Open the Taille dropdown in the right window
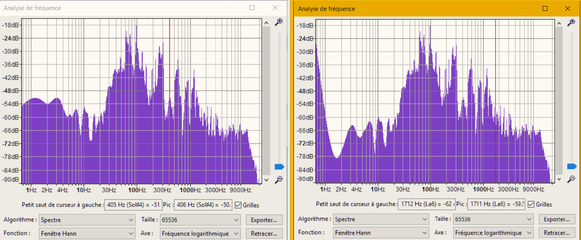 (x=493, y=219)
